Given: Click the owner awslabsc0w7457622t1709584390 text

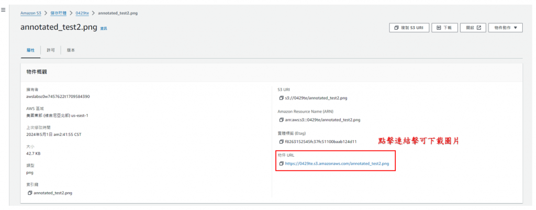Looking at the screenshot, I should [58, 97].
